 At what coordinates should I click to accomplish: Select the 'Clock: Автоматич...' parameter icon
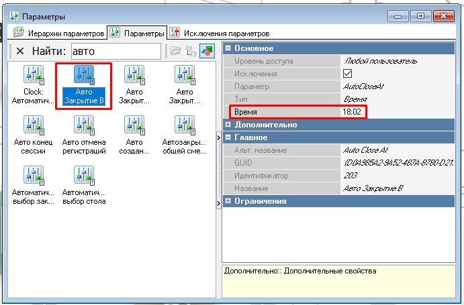coord(33,75)
